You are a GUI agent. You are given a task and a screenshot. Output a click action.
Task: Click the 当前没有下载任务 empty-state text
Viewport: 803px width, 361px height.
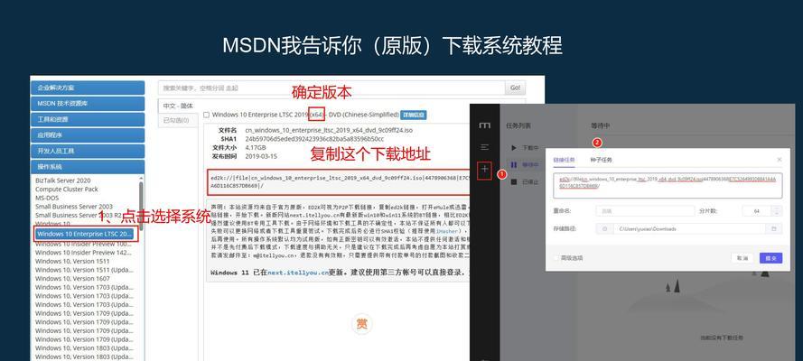[722, 338]
